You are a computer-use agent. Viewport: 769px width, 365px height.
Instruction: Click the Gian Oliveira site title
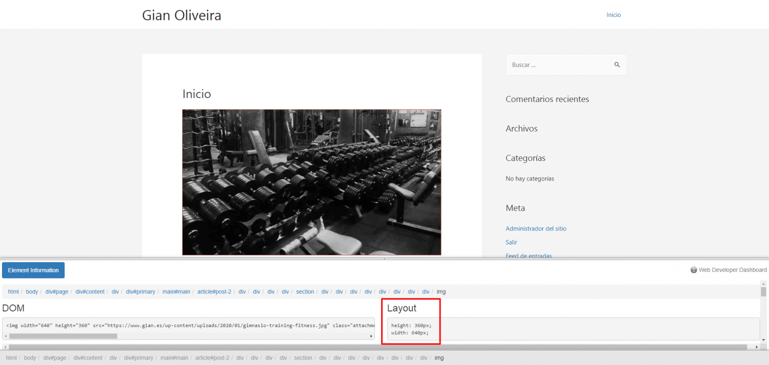pyautogui.click(x=181, y=15)
